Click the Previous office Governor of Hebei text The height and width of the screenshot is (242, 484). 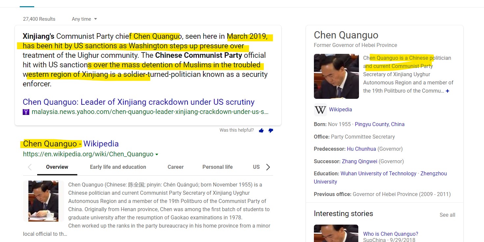(382, 194)
